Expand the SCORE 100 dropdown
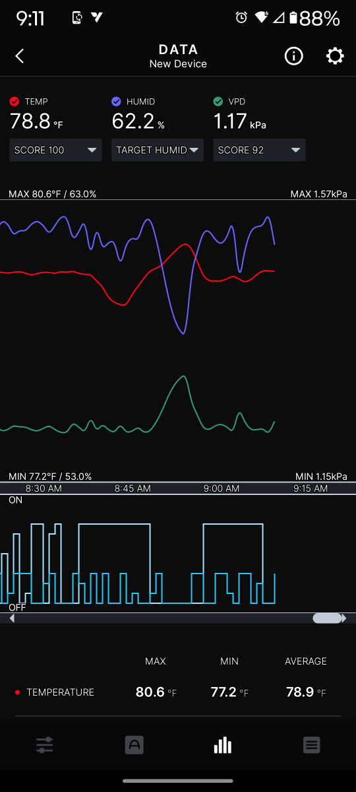Screen dimensions: 356x792 click(x=55, y=150)
